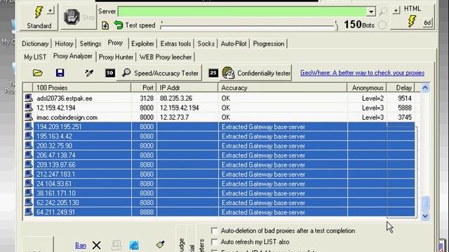449x252 pixels.
Task: Sort by the IP Addr column header
Action: point(187,87)
